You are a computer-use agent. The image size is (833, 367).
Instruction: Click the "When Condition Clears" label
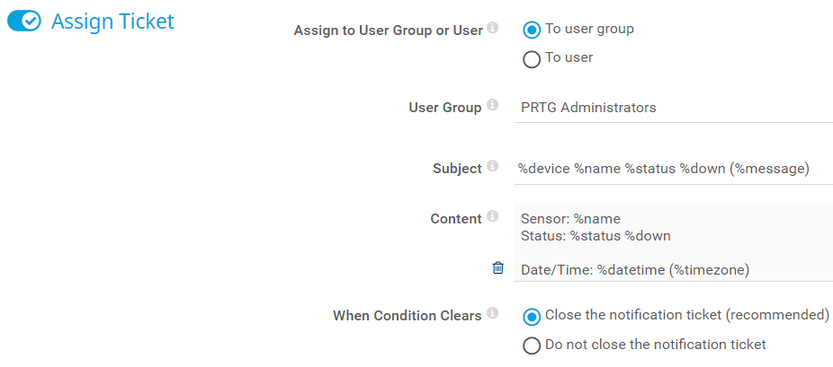[407, 316]
